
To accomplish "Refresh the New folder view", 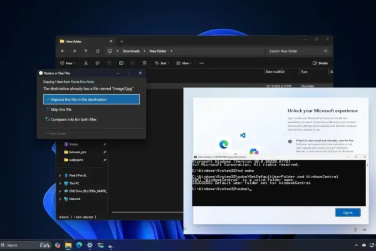I will 98,51.
